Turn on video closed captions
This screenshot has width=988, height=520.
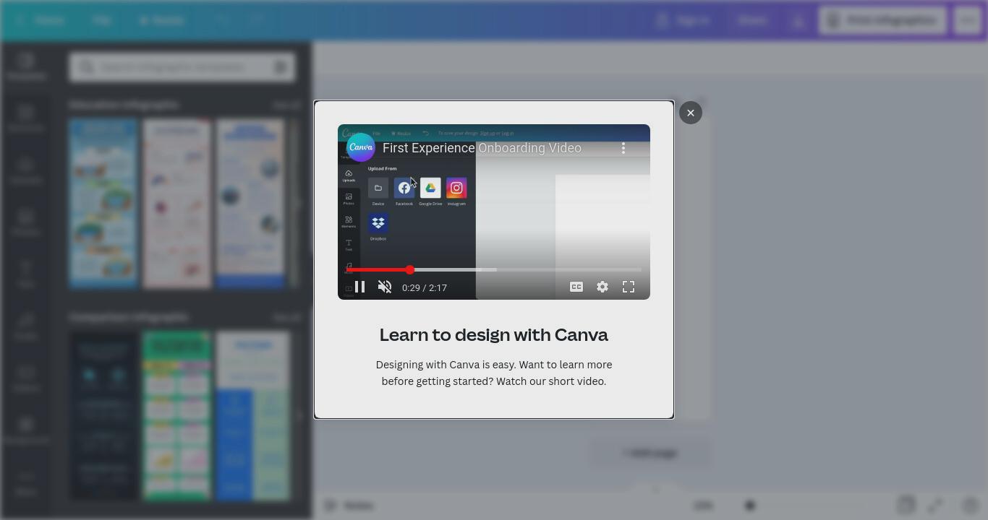click(x=576, y=287)
